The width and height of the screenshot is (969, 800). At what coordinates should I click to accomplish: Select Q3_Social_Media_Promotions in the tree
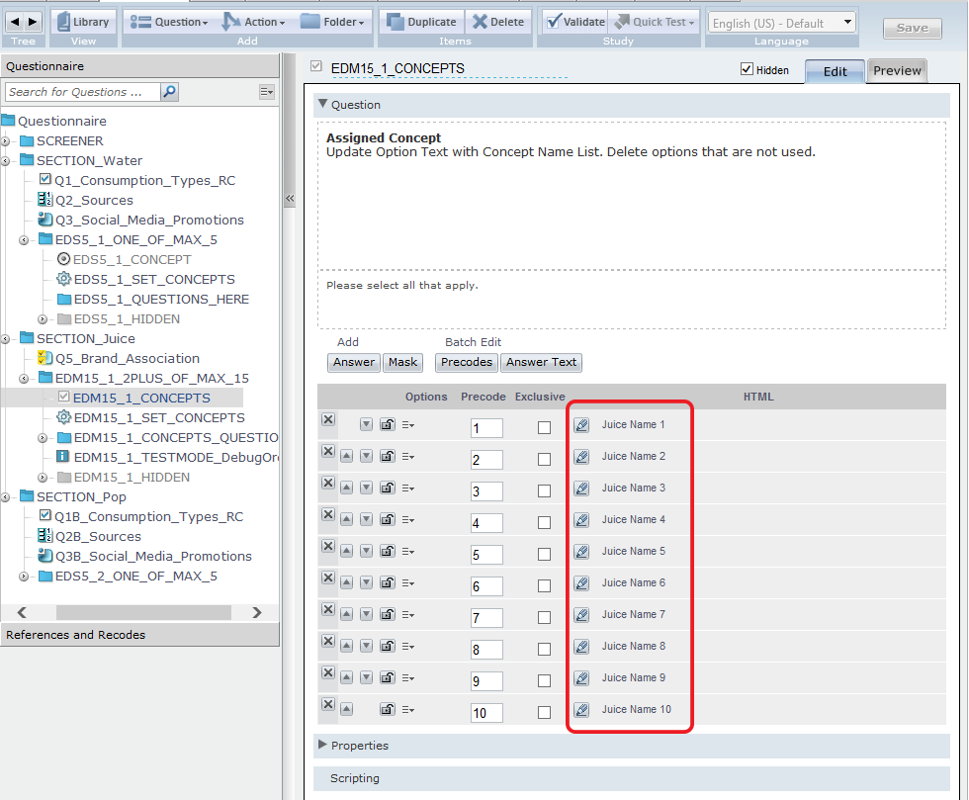pos(149,221)
